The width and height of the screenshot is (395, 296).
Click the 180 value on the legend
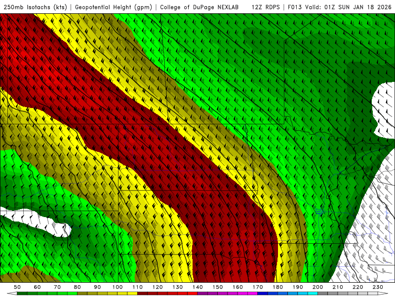(x=277, y=287)
